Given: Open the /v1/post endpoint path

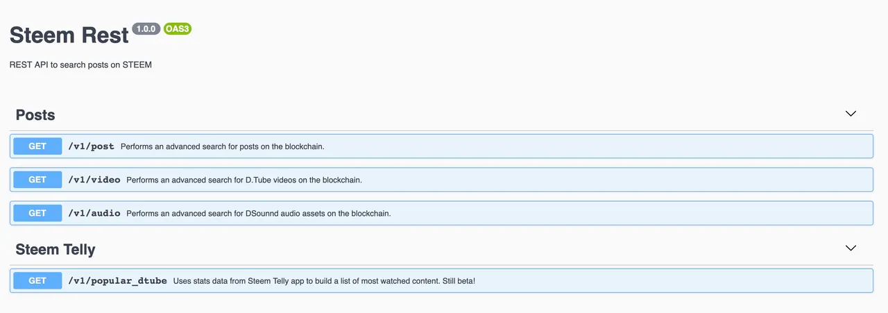Looking at the screenshot, I should pyautogui.click(x=91, y=146).
